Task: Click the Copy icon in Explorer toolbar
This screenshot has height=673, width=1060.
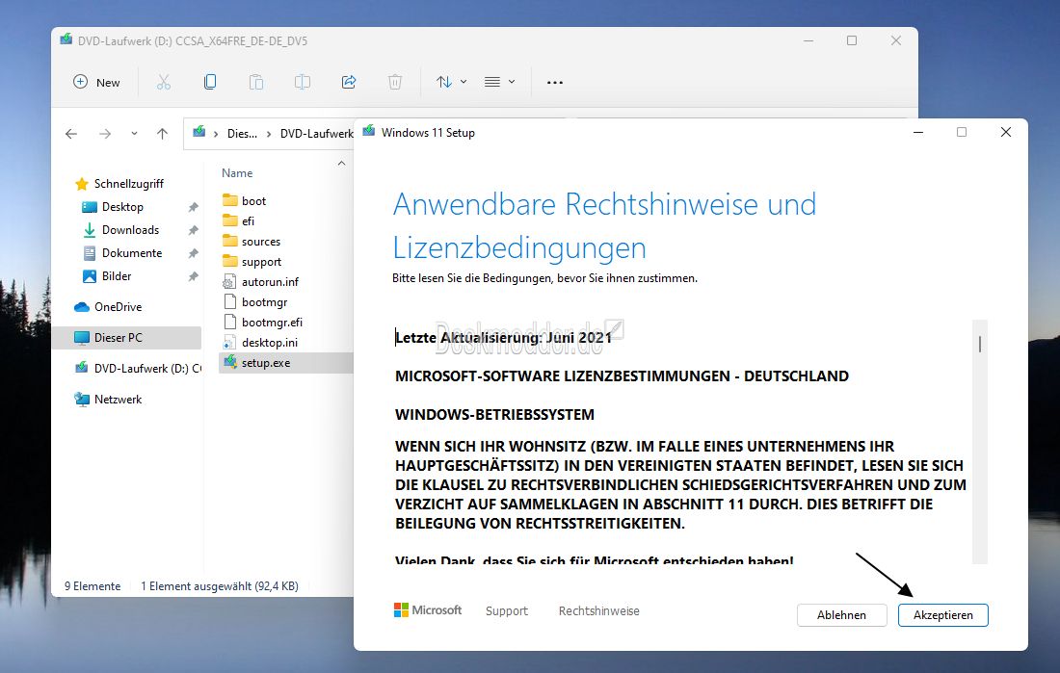Action: click(210, 83)
